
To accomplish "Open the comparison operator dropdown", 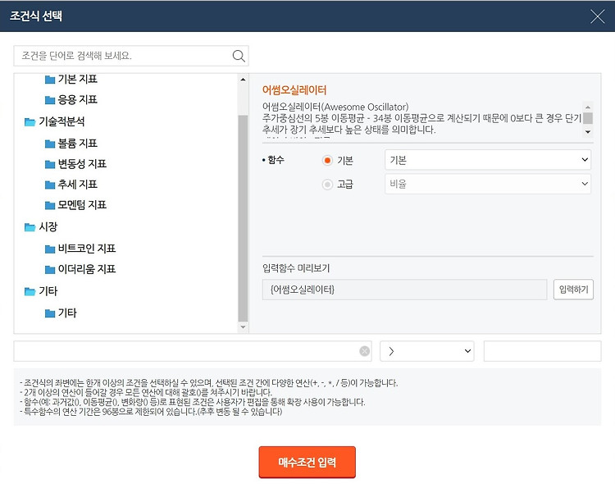I will click(426, 351).
